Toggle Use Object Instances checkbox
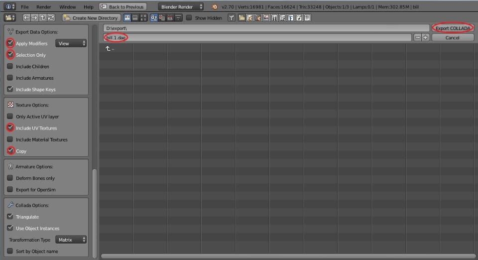Viewport: 478px width, 260px height. pyautogui.click(x=10, y=228)
